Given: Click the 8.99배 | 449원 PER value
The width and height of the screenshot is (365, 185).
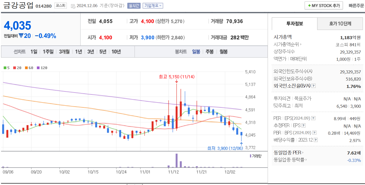Looking at the screenshot, I should [x=347, y=118].
